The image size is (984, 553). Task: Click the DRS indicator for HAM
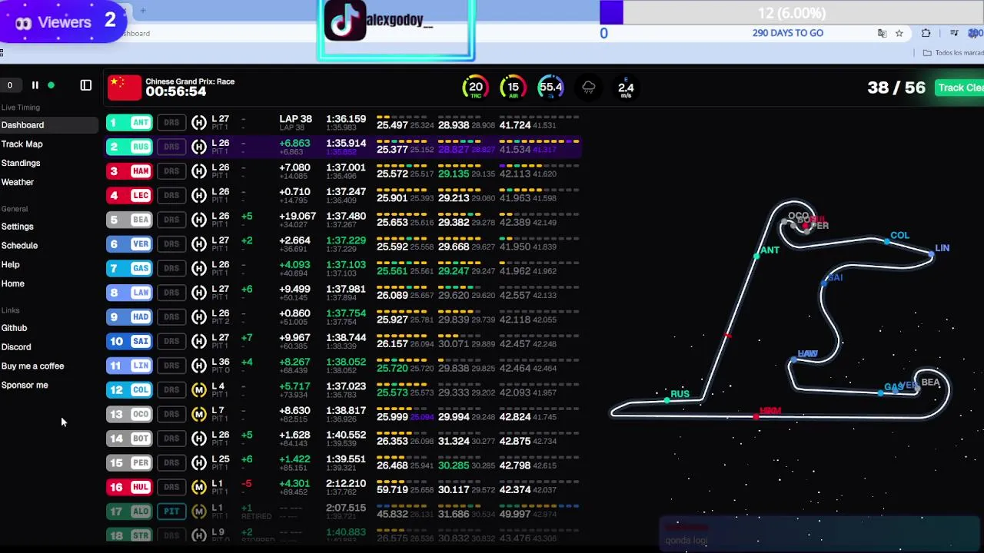click(171, 171)
